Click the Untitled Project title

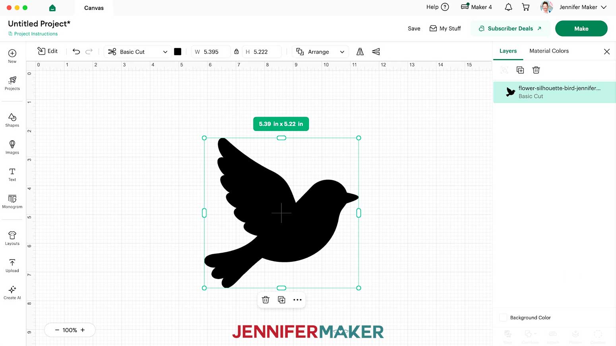coord(39,24)
